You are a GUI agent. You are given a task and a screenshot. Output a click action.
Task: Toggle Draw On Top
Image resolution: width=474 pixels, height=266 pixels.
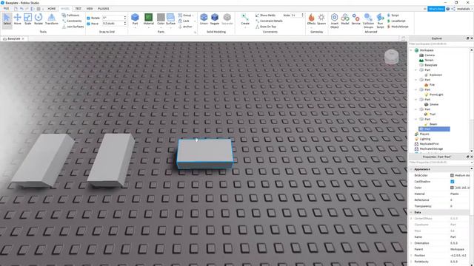click(x=266, y=27)
